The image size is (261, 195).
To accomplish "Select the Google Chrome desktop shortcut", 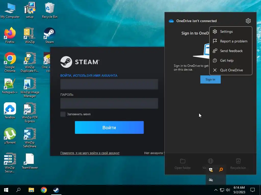I will tap(10, 62).
